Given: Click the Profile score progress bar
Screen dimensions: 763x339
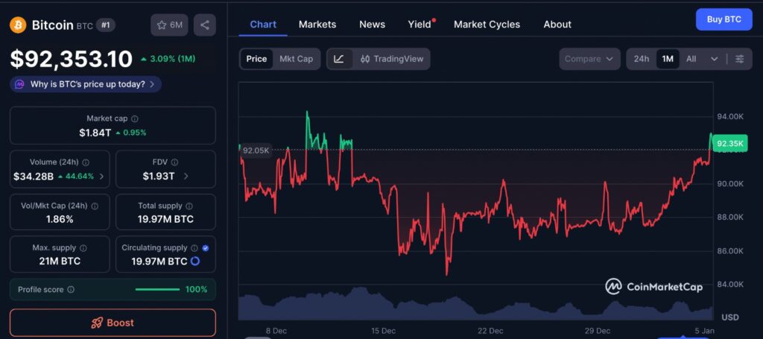Looking at the screenshot, I should pos(157,289).
